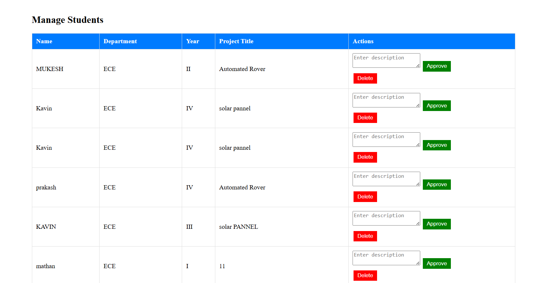Select the uppercase KAVIN name cell
Image resolution: width=544 pixels, height=283 pixels.
click(x=66, y=227)
